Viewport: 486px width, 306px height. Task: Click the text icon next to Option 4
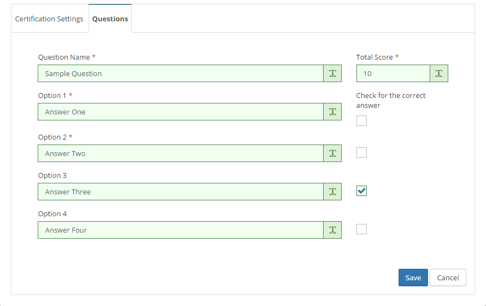coord(332,230)
